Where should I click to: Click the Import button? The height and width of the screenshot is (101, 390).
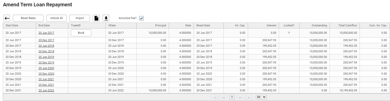click(x=80, y=18)
